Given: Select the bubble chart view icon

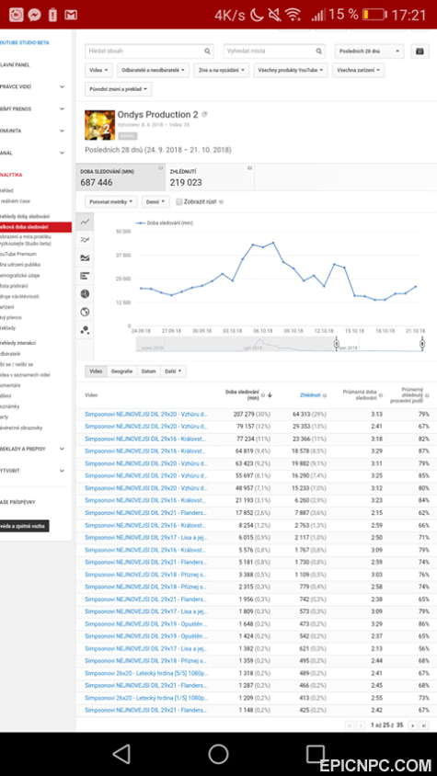Looking at the screenshot, I should [85, 330].
